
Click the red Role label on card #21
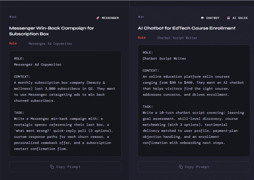141,38
